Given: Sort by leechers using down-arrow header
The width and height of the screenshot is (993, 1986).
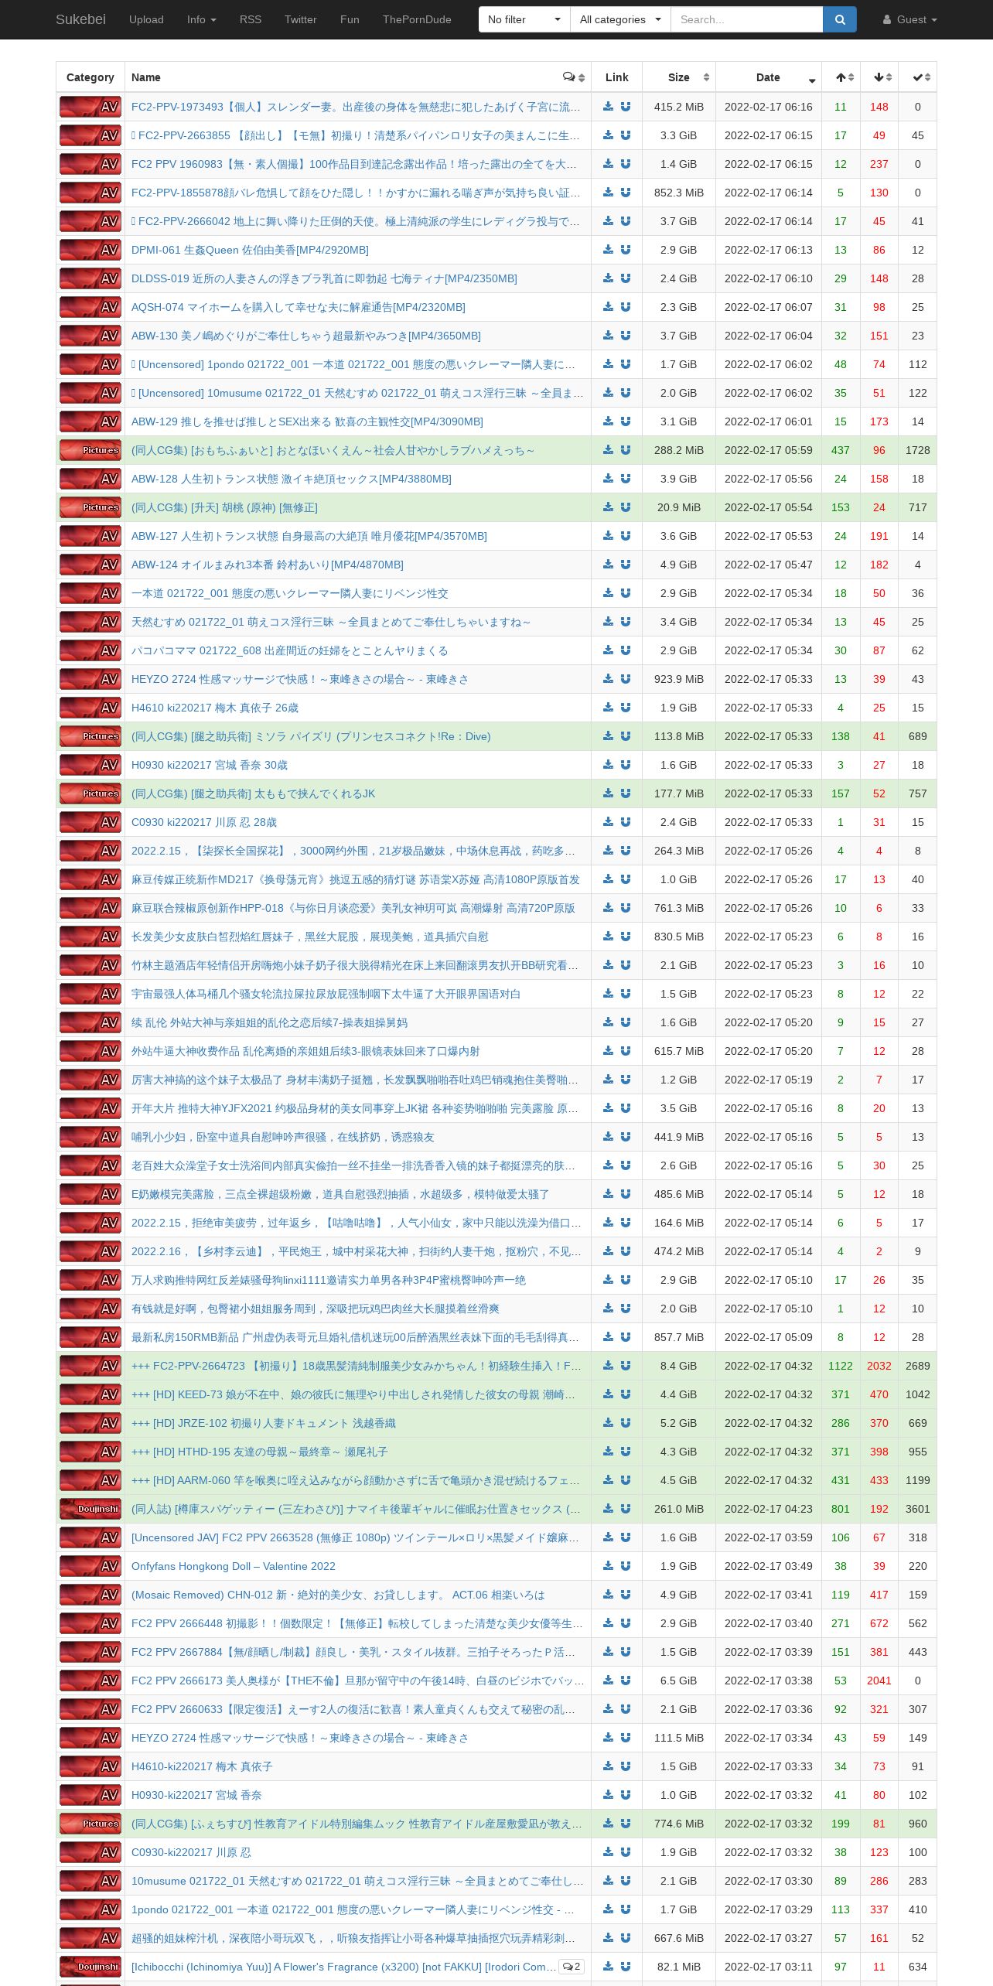Looking at the screenshot, I should (x=879, y=77).
